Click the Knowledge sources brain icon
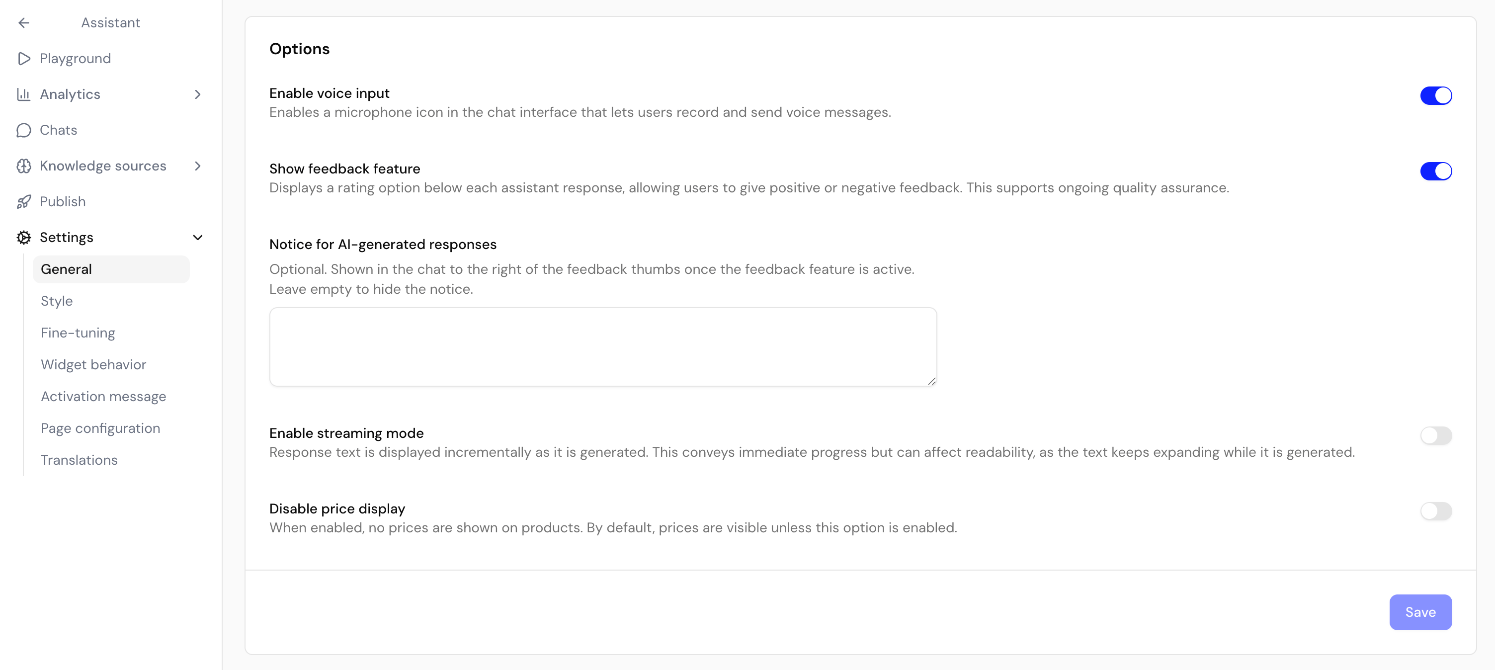 24,166
